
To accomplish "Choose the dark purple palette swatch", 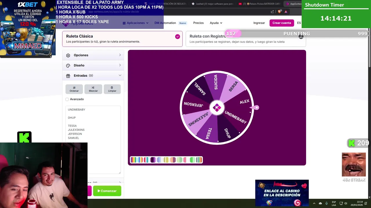I will coord(153,160).
